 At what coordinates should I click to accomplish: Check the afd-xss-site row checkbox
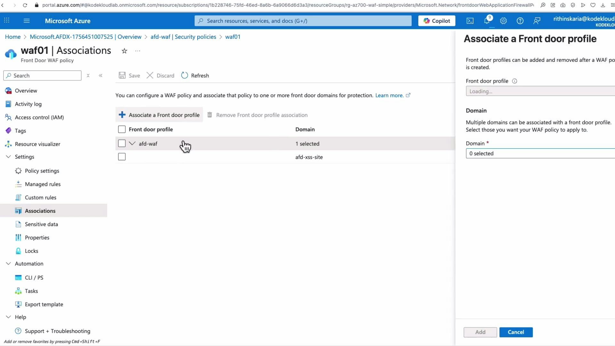click(122, 157)
